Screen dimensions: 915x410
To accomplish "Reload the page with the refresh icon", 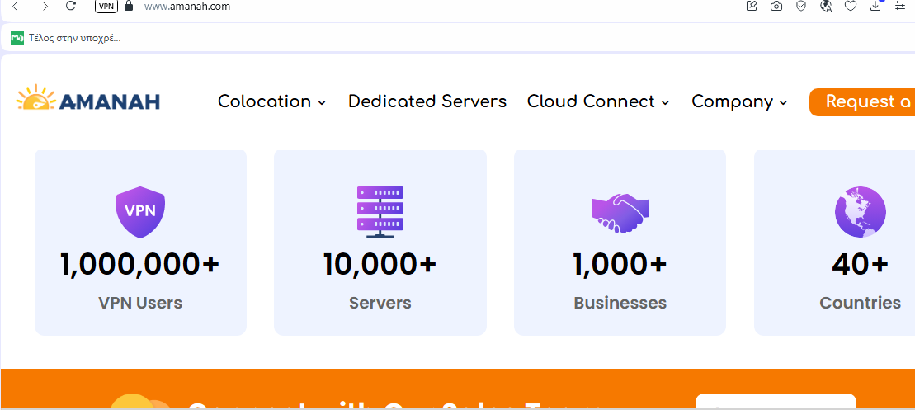I will [x=71, y=6].
